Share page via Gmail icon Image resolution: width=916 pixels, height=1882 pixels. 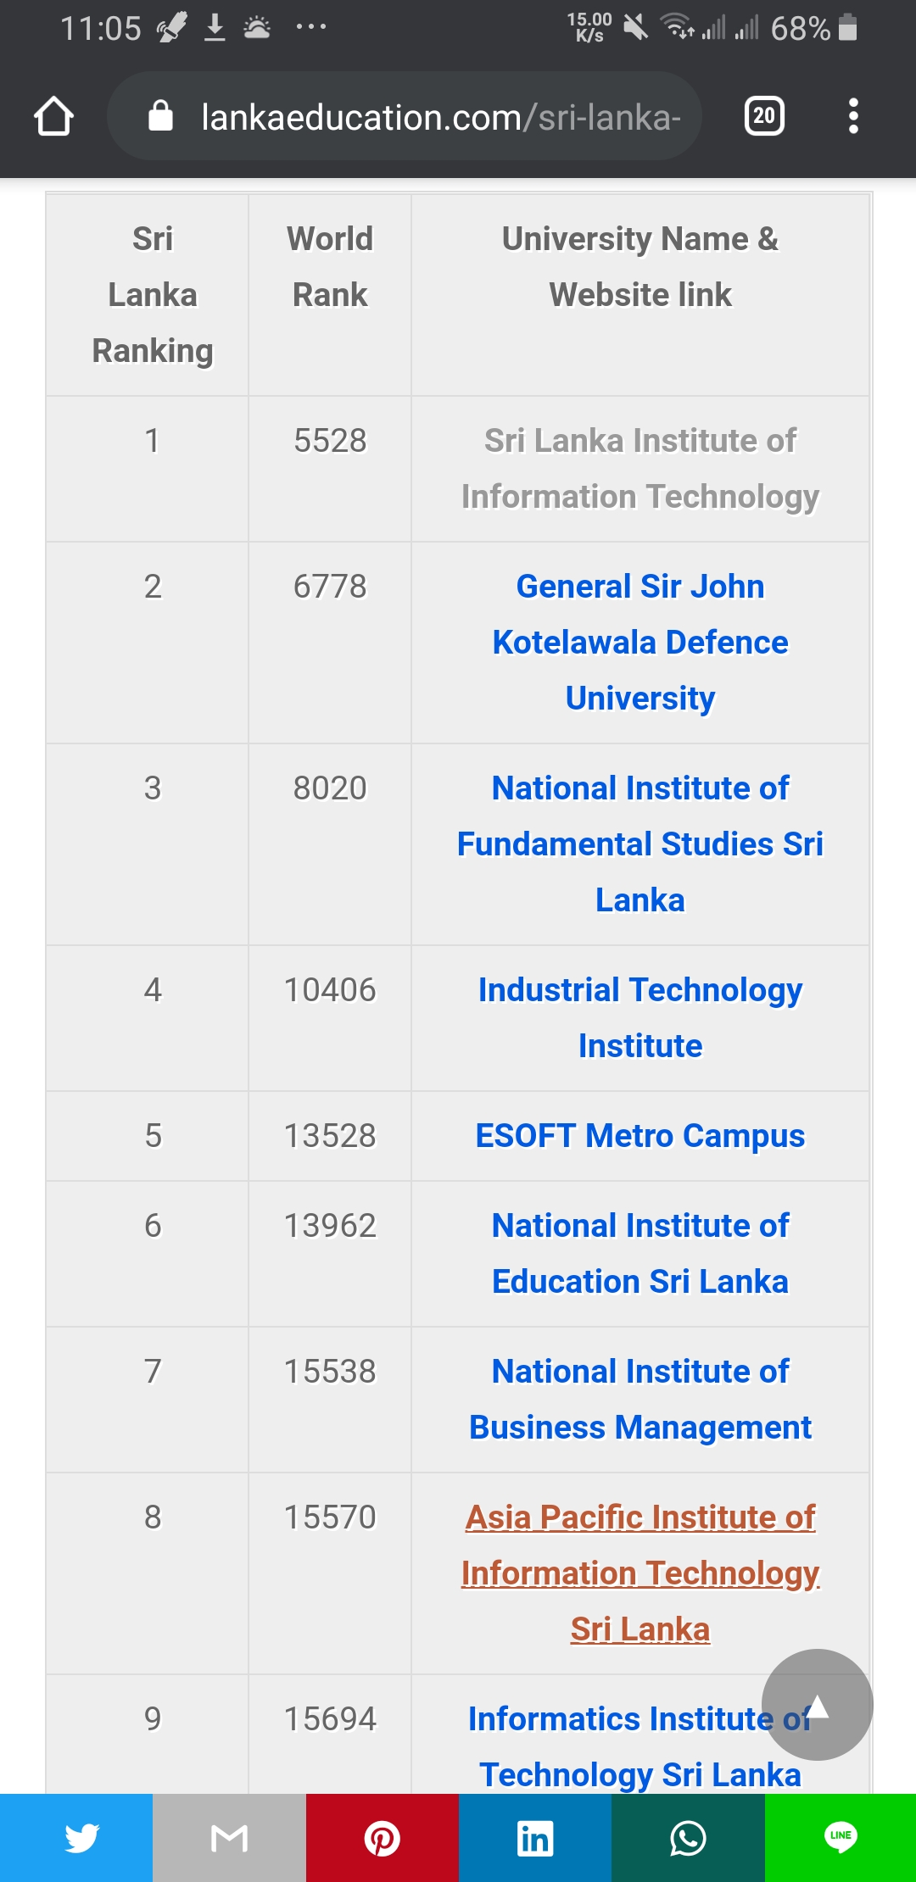(229, 1838)
